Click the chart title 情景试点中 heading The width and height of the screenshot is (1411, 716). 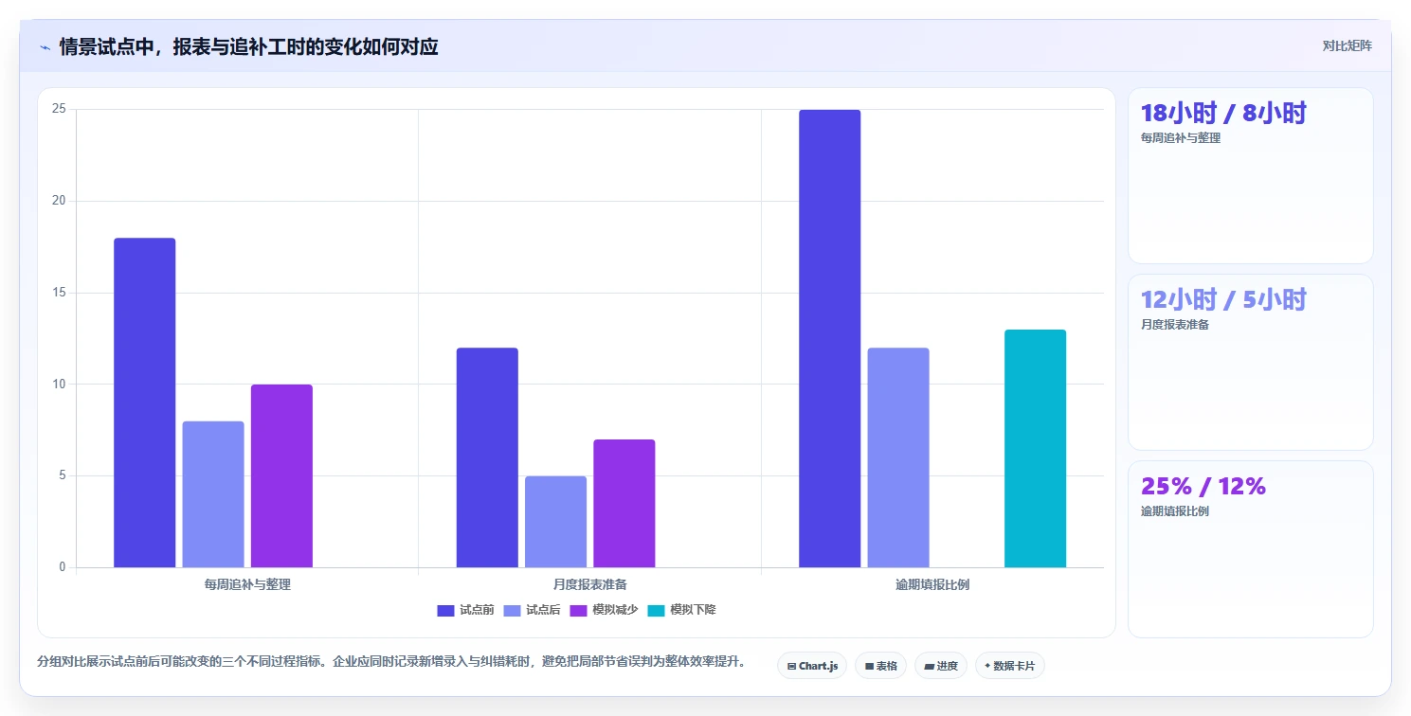(x=248, y=47)
